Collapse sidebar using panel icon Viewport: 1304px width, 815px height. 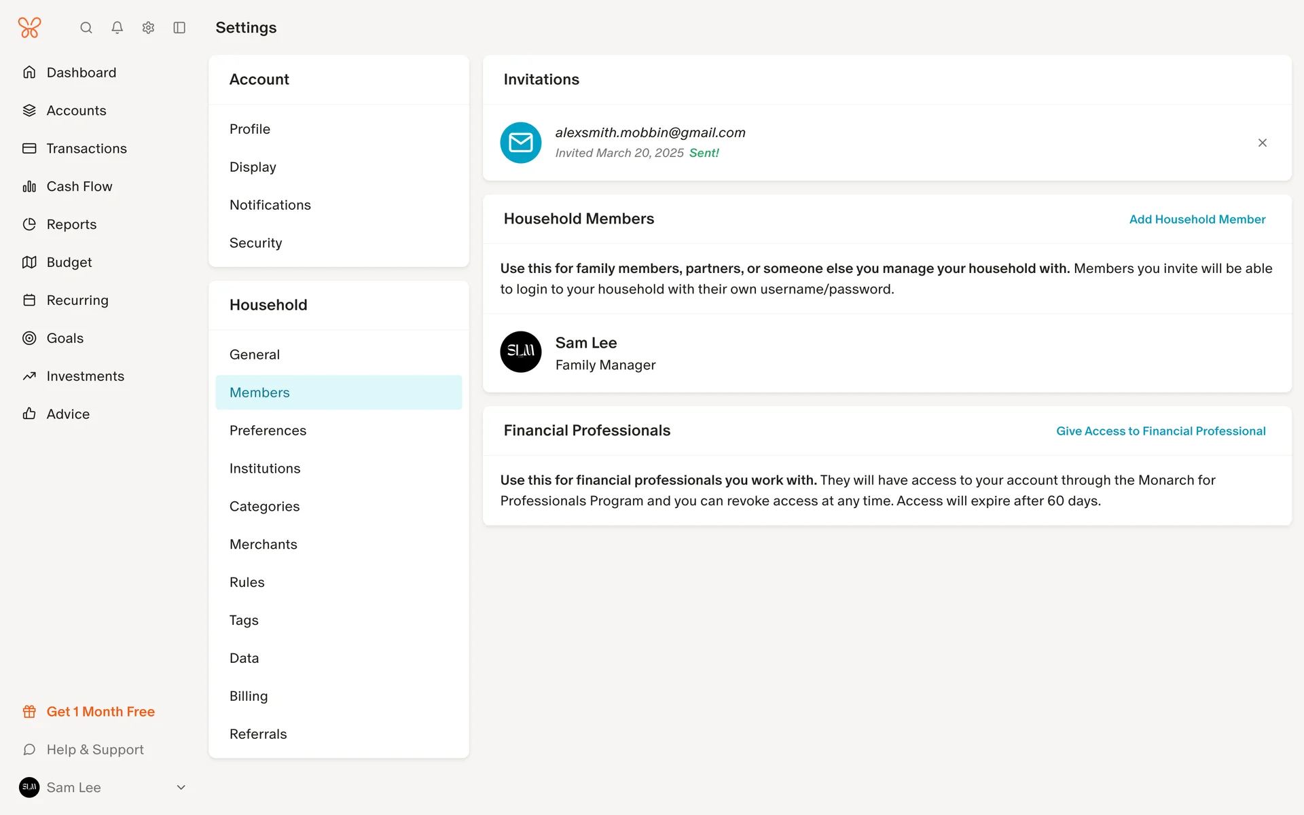point(179,28)
